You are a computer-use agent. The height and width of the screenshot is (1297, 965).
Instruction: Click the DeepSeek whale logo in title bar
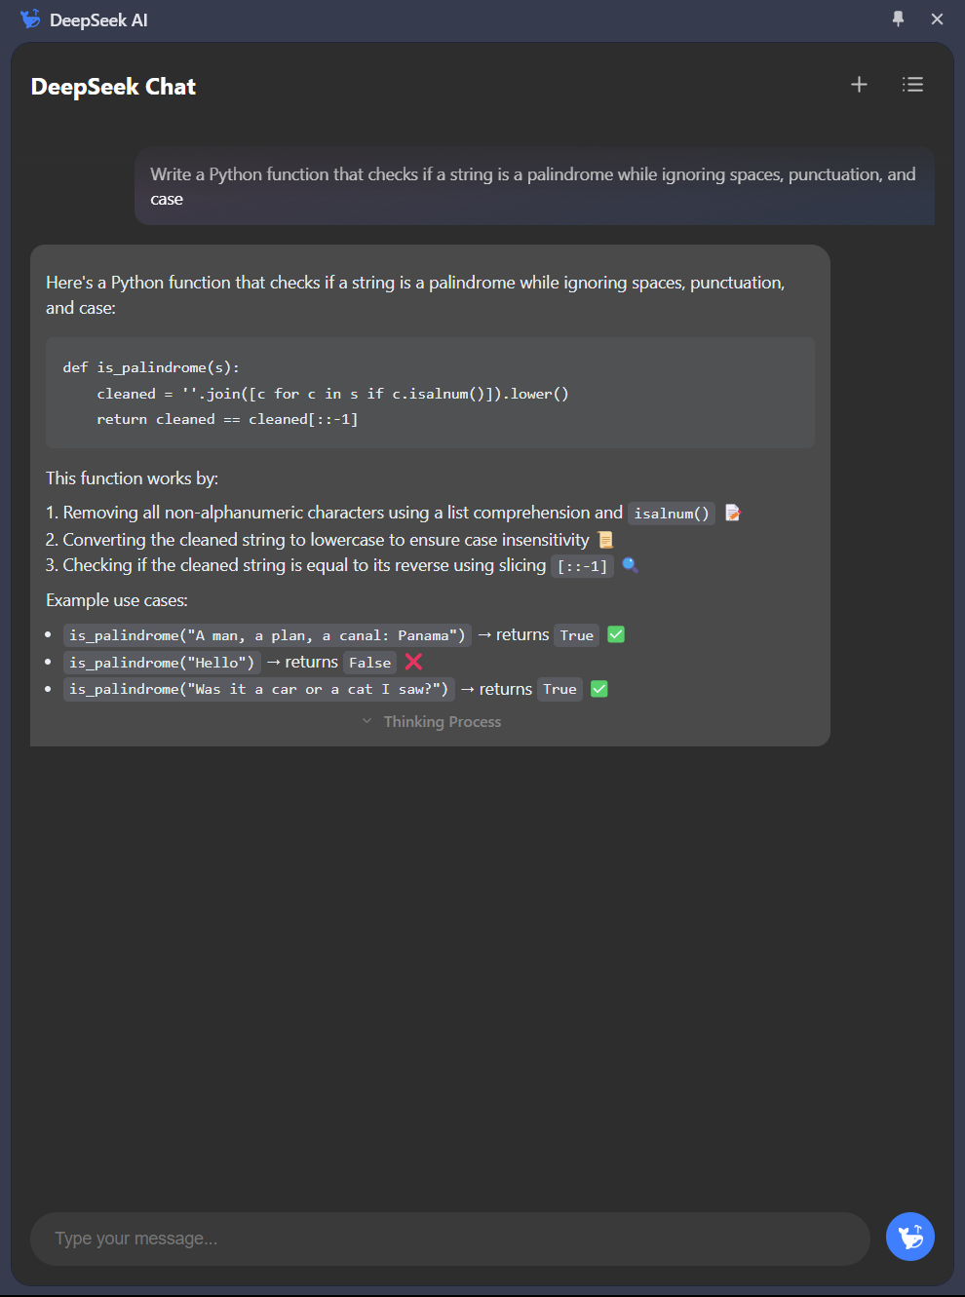30,19
